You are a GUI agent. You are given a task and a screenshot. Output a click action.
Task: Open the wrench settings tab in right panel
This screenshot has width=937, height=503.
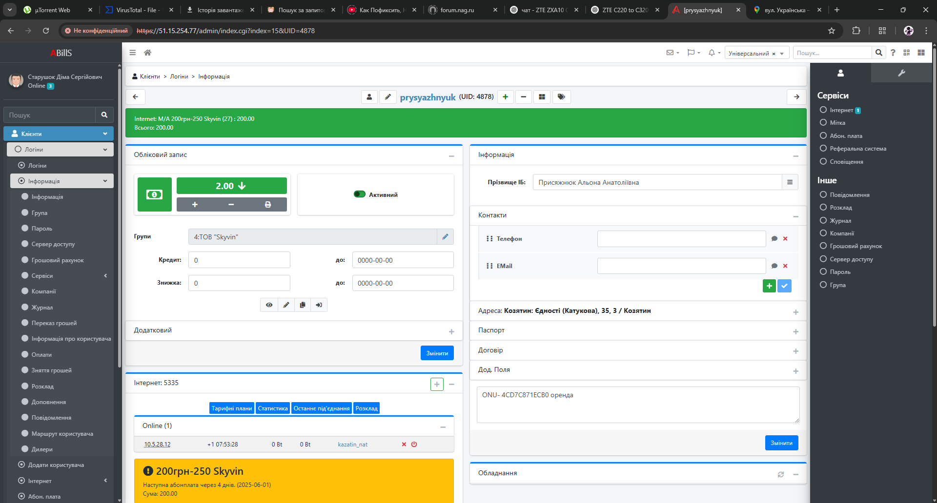coord(901,73)
